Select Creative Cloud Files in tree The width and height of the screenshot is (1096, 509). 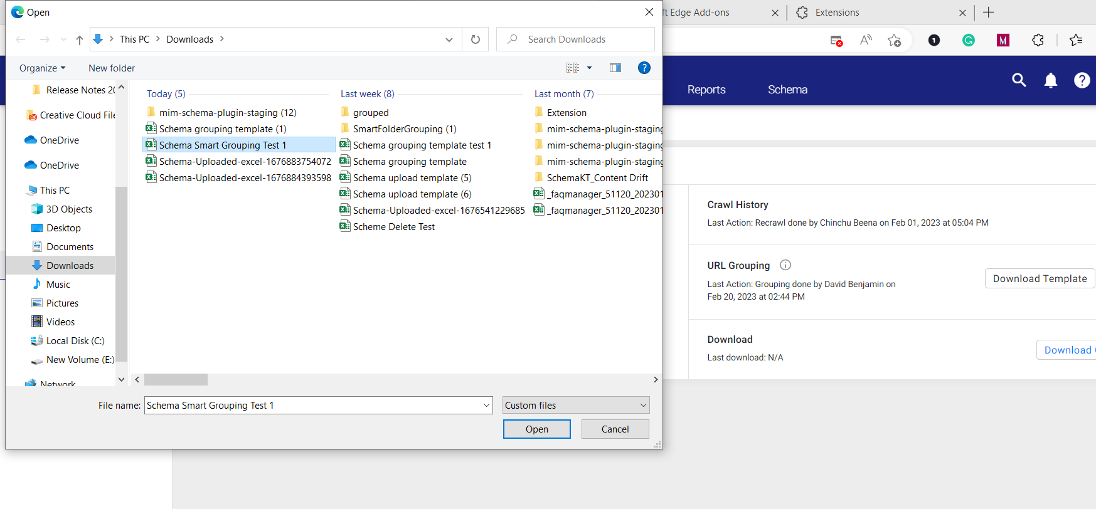tap(71, 115)
